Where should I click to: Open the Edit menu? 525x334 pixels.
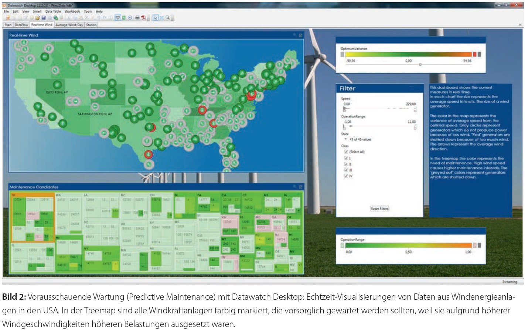point(16,11)
